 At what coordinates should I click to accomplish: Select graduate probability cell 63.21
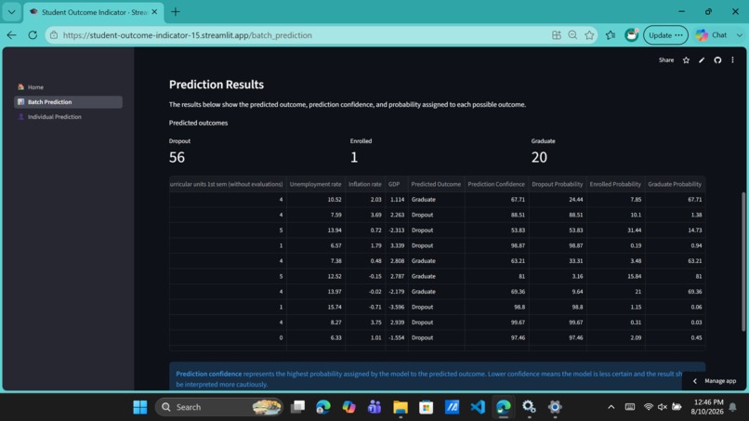(675, 260)
